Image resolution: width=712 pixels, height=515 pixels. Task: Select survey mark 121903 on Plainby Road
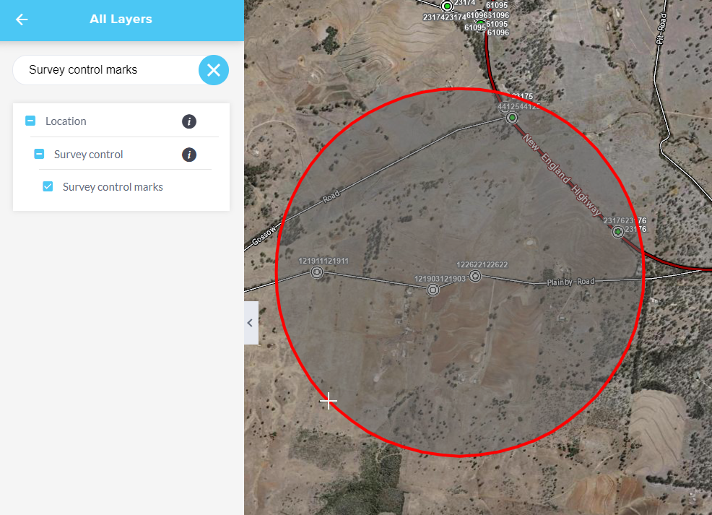[433, 290]
